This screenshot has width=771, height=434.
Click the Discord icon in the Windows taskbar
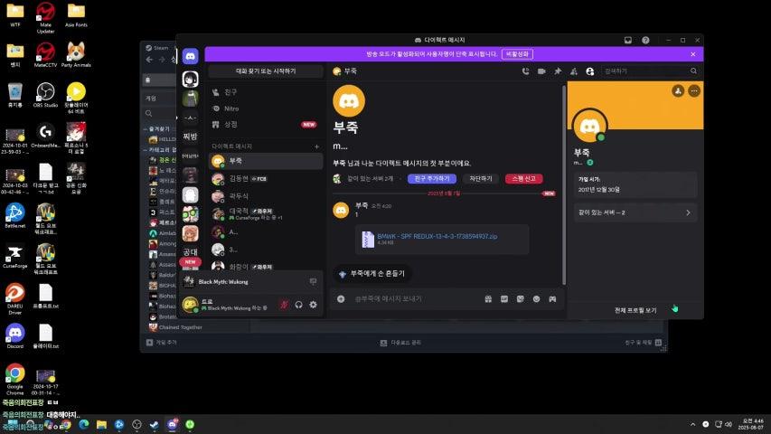pos(172,424)
